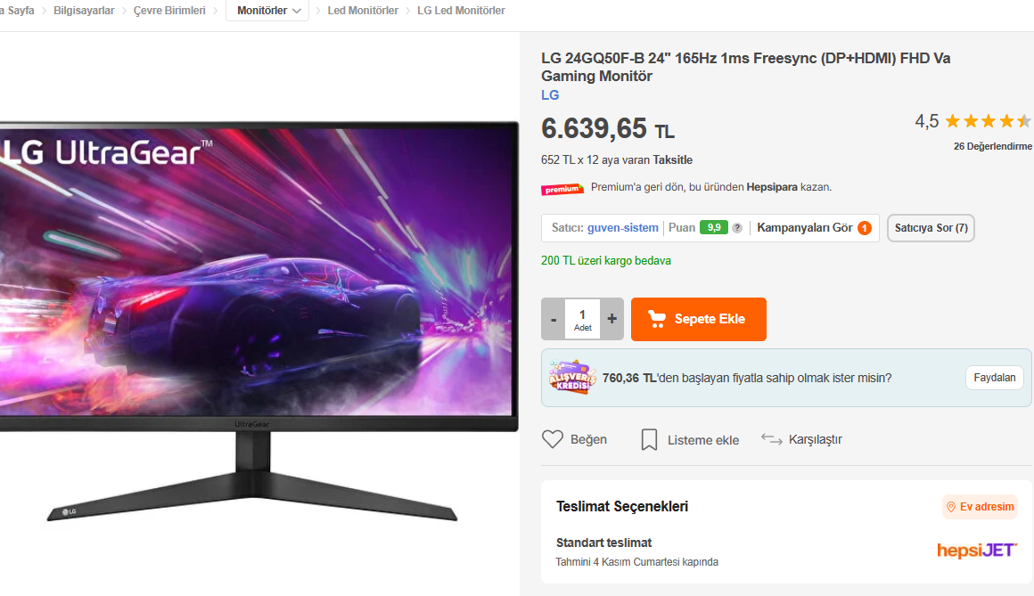Click the heart Beğen icon
This screenshot has height=596, width=1034.
tap(553, 439)
